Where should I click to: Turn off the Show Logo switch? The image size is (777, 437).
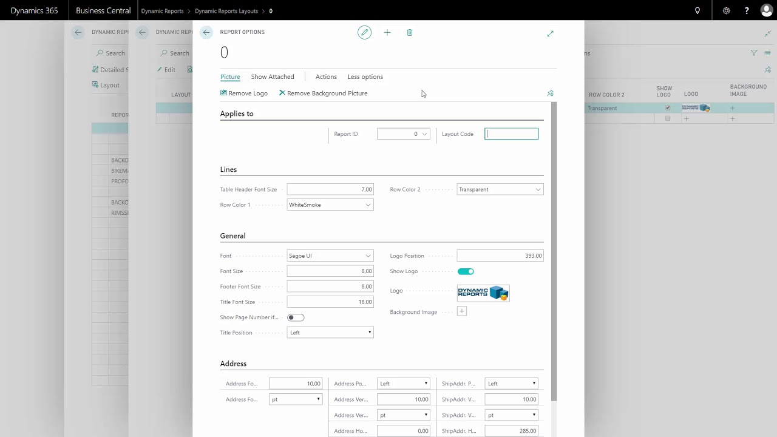466,271
